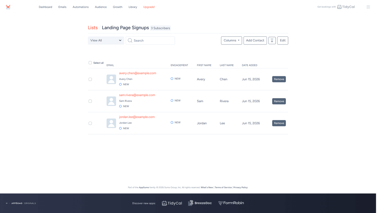Open the Automations menu
The height and width of the screenshot is (213, 379).
pyautogui.click(x=81, y=7)
